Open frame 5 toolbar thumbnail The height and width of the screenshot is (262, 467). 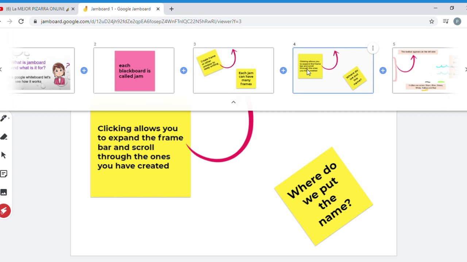coord(425,71)
